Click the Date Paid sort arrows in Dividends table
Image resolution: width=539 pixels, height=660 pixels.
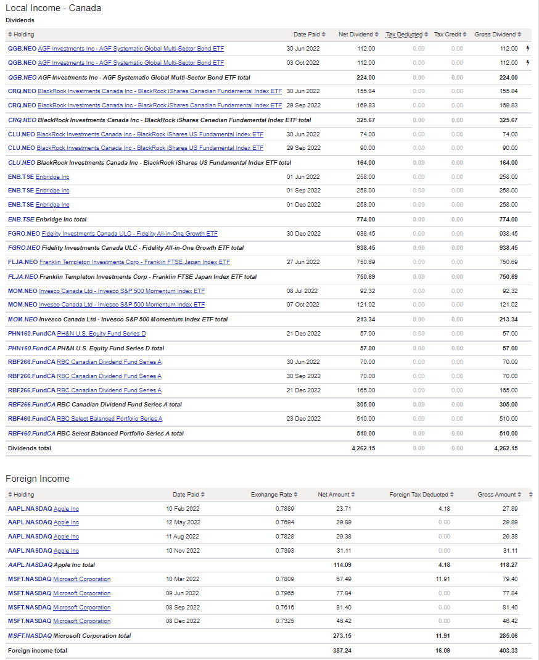(324, 35)
